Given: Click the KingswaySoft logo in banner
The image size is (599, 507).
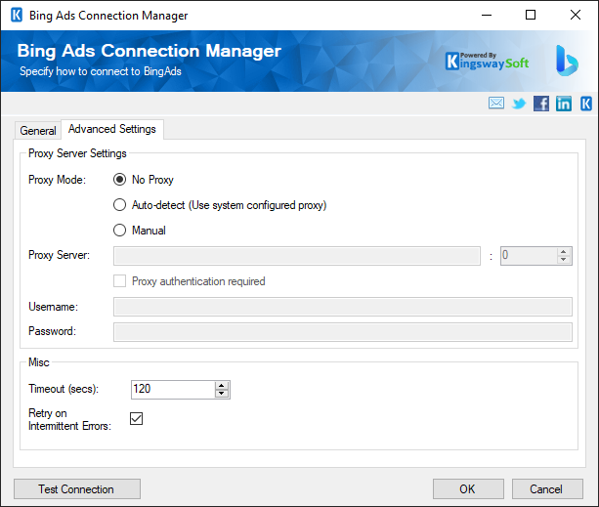Looking at the screenshot, I should (487, 62).
